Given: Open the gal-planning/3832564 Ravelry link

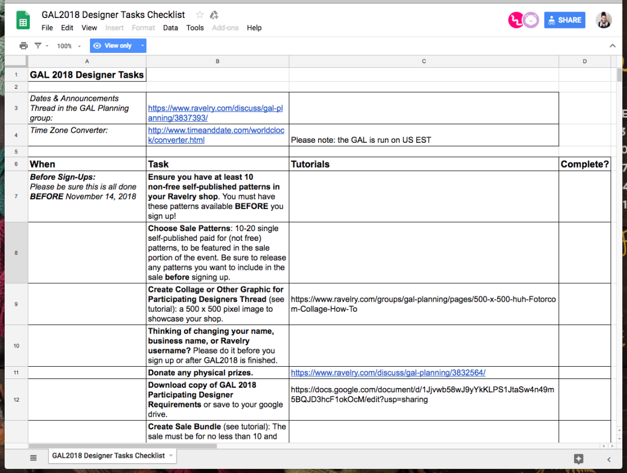Looking at the screenshot, I should coord(388,373).
